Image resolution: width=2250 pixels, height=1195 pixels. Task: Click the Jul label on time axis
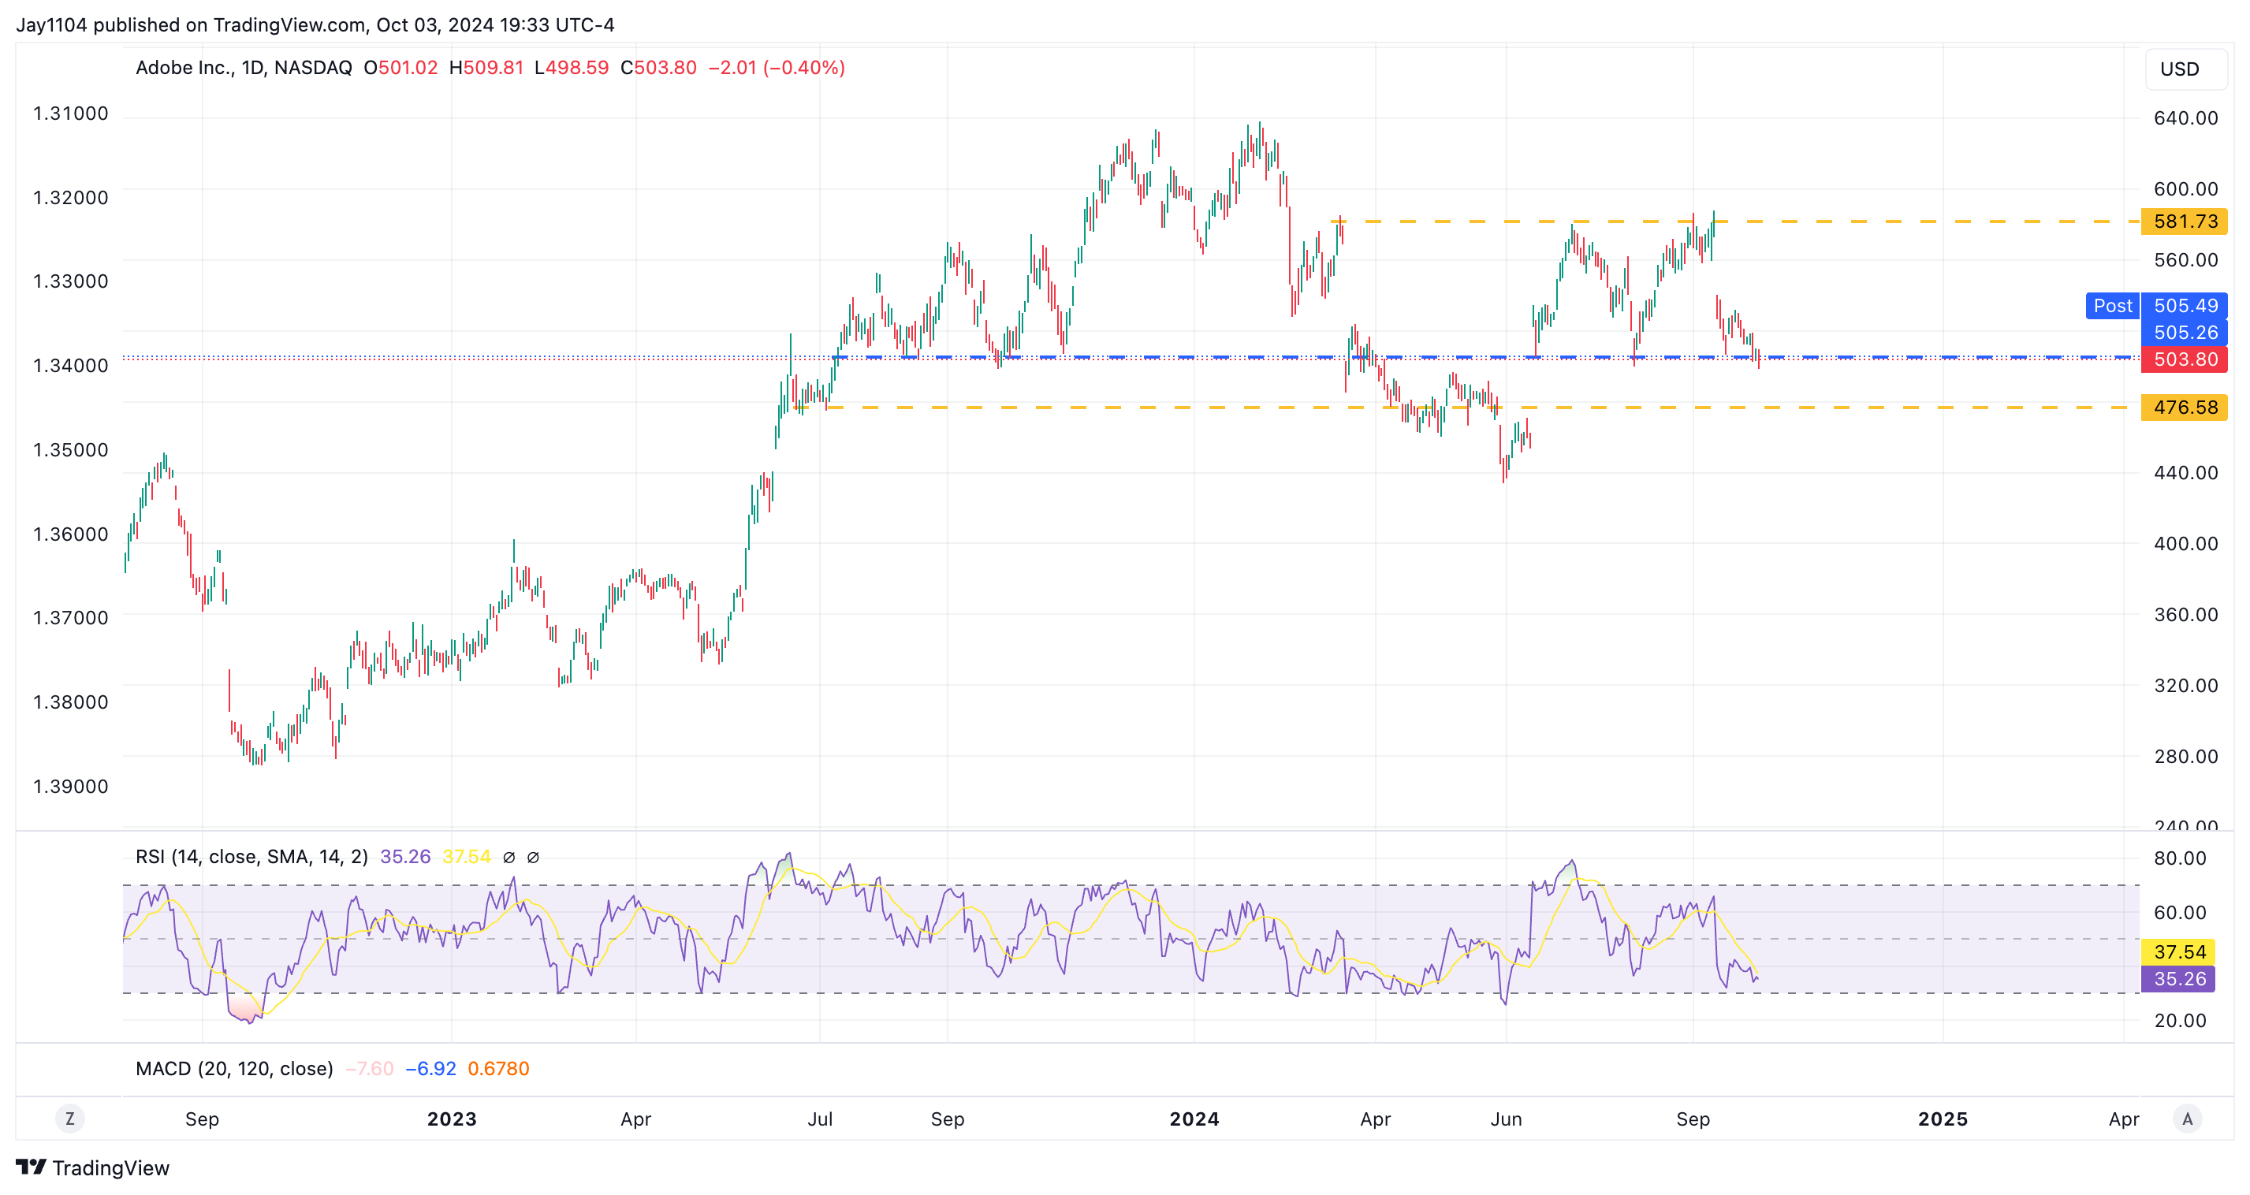point(819,1119)
